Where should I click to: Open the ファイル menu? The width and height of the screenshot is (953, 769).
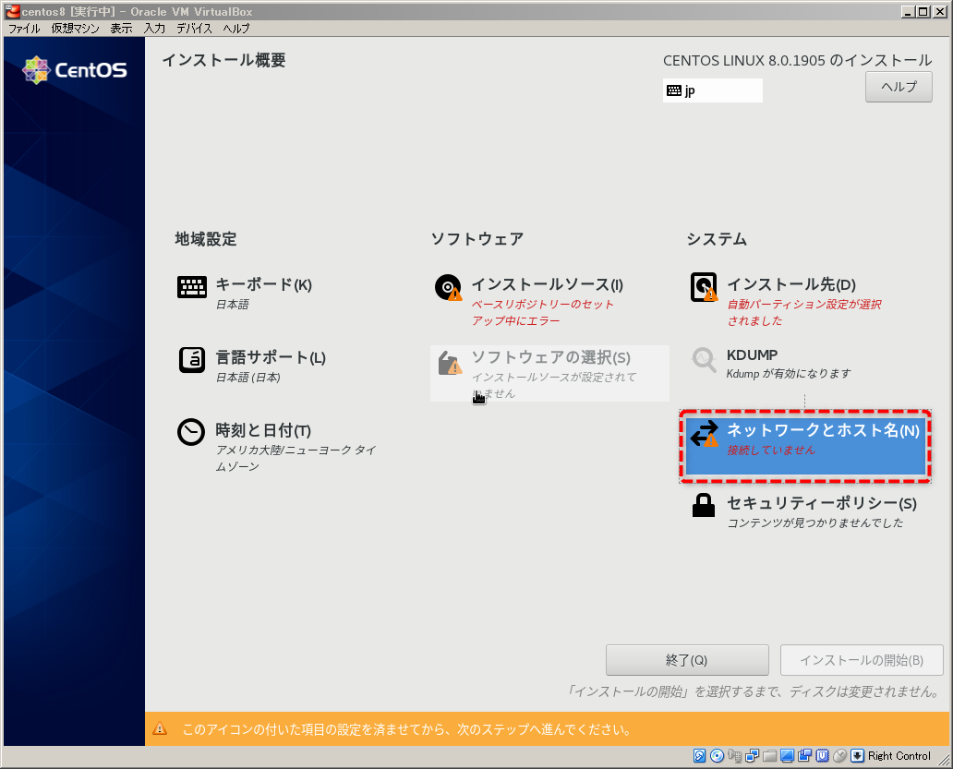pos(24,29)
